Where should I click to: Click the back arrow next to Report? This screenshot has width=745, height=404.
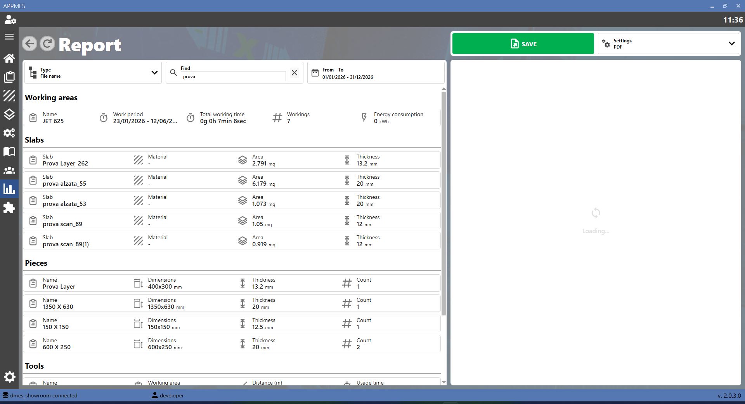coord(29,44)
